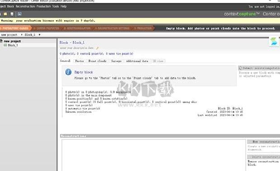This screenshot has width=280, height=171.
Task: Expand the dropdown arrow after new project breadcrumb
Action: 22,35
